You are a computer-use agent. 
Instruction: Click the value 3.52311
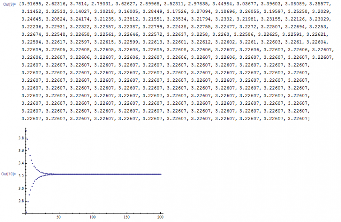click(173, 4)
